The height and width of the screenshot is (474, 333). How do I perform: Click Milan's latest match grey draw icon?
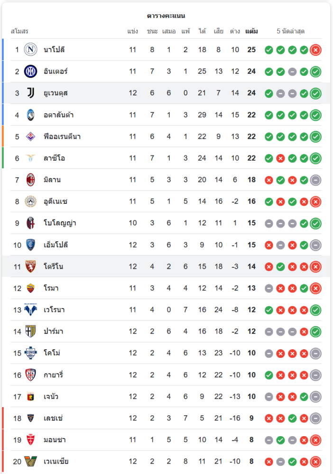(315, 180)
